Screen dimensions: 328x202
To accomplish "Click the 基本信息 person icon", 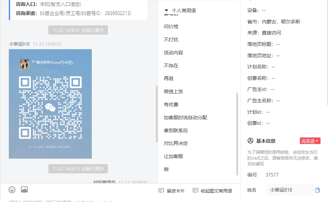I will (250, 141).
